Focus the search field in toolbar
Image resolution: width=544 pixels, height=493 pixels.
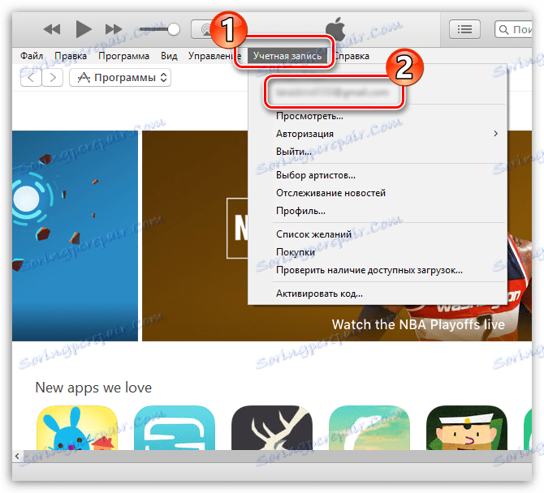coord(513,29)
